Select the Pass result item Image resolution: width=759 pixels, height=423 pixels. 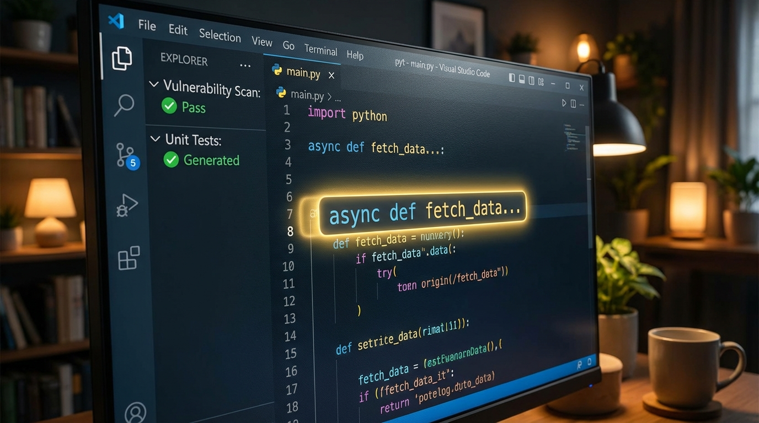tap(194, 107)
